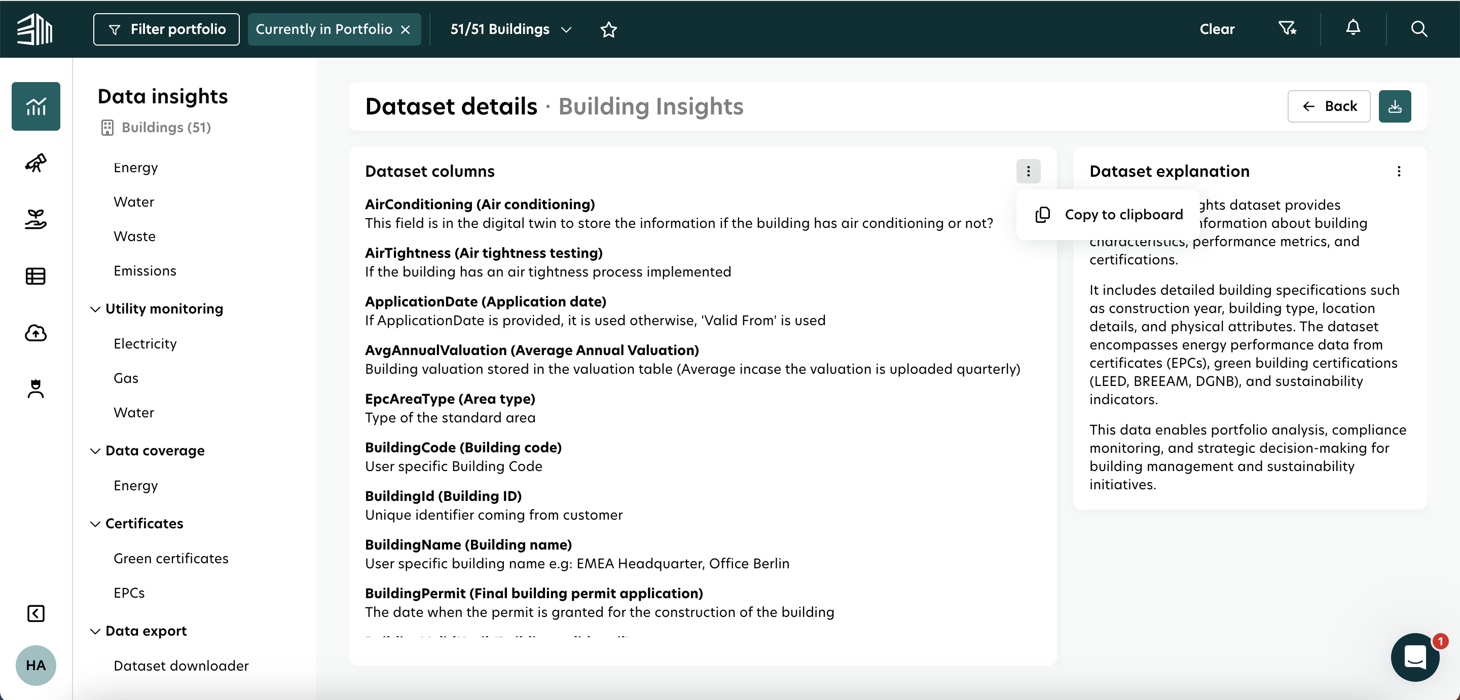Click the download dataset icon button
Screen dimensions: 1460x700
coord(1394,106)
